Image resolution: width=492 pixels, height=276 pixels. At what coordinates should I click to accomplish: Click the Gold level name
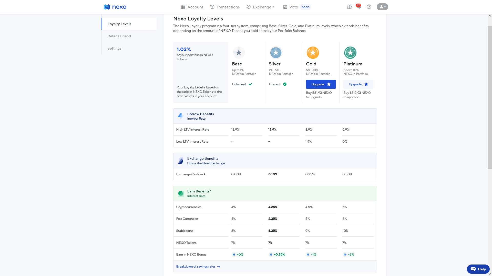(x=311, y=64)
